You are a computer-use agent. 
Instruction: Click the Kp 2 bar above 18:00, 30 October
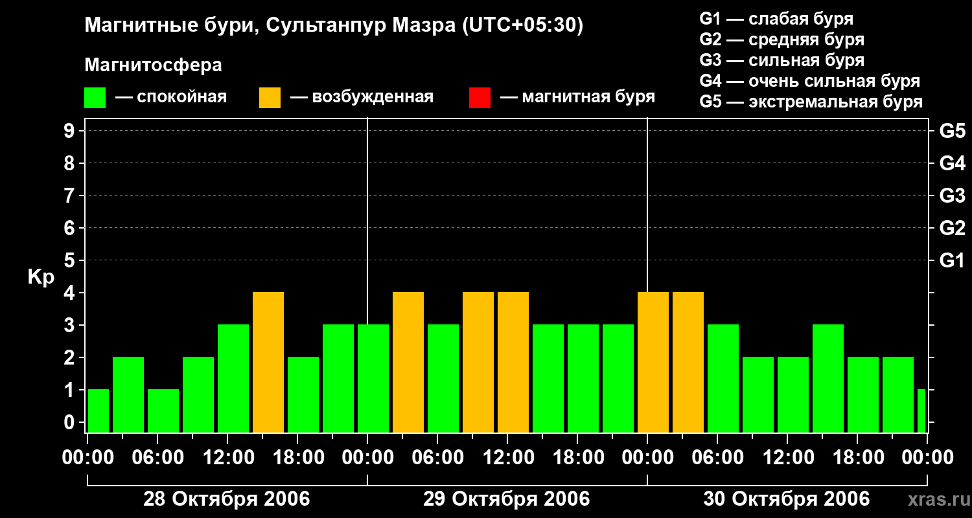click(863, 394)
